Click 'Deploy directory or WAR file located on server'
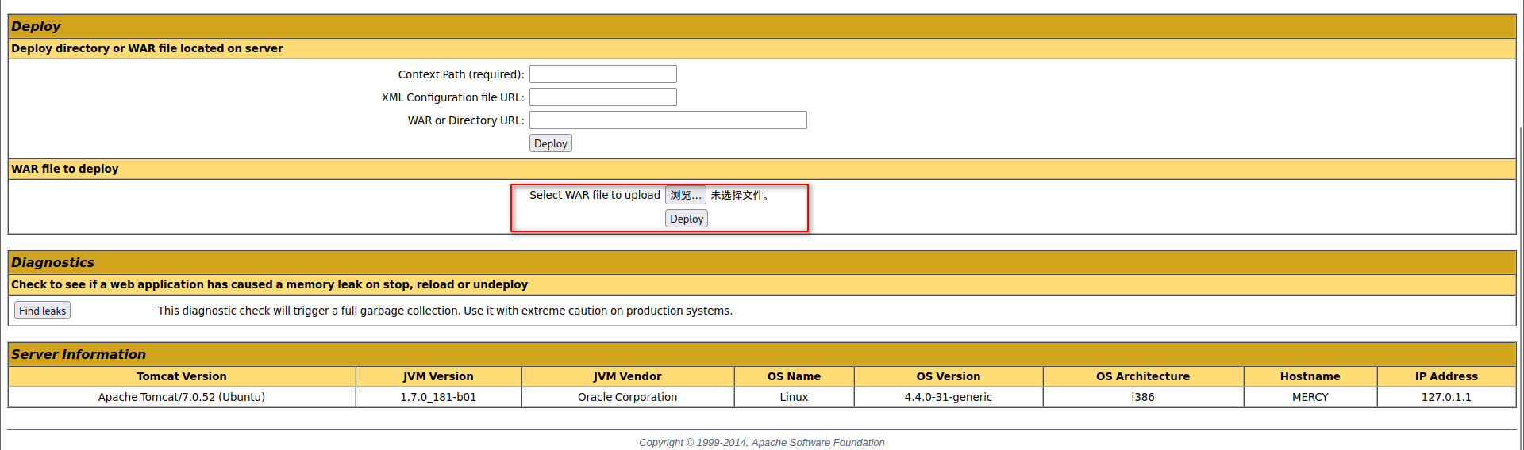 [147, 48]
